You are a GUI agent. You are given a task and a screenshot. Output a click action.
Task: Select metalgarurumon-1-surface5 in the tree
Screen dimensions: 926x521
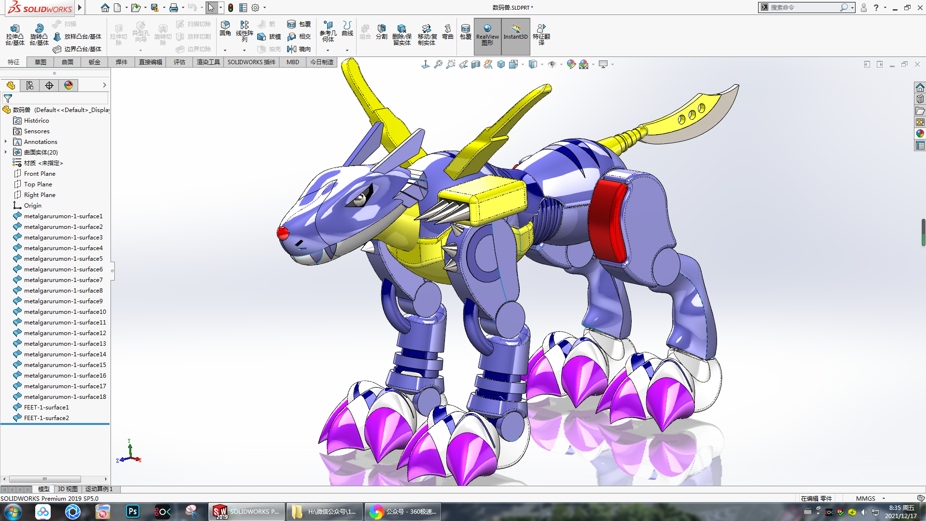click(x=63, y=259)
